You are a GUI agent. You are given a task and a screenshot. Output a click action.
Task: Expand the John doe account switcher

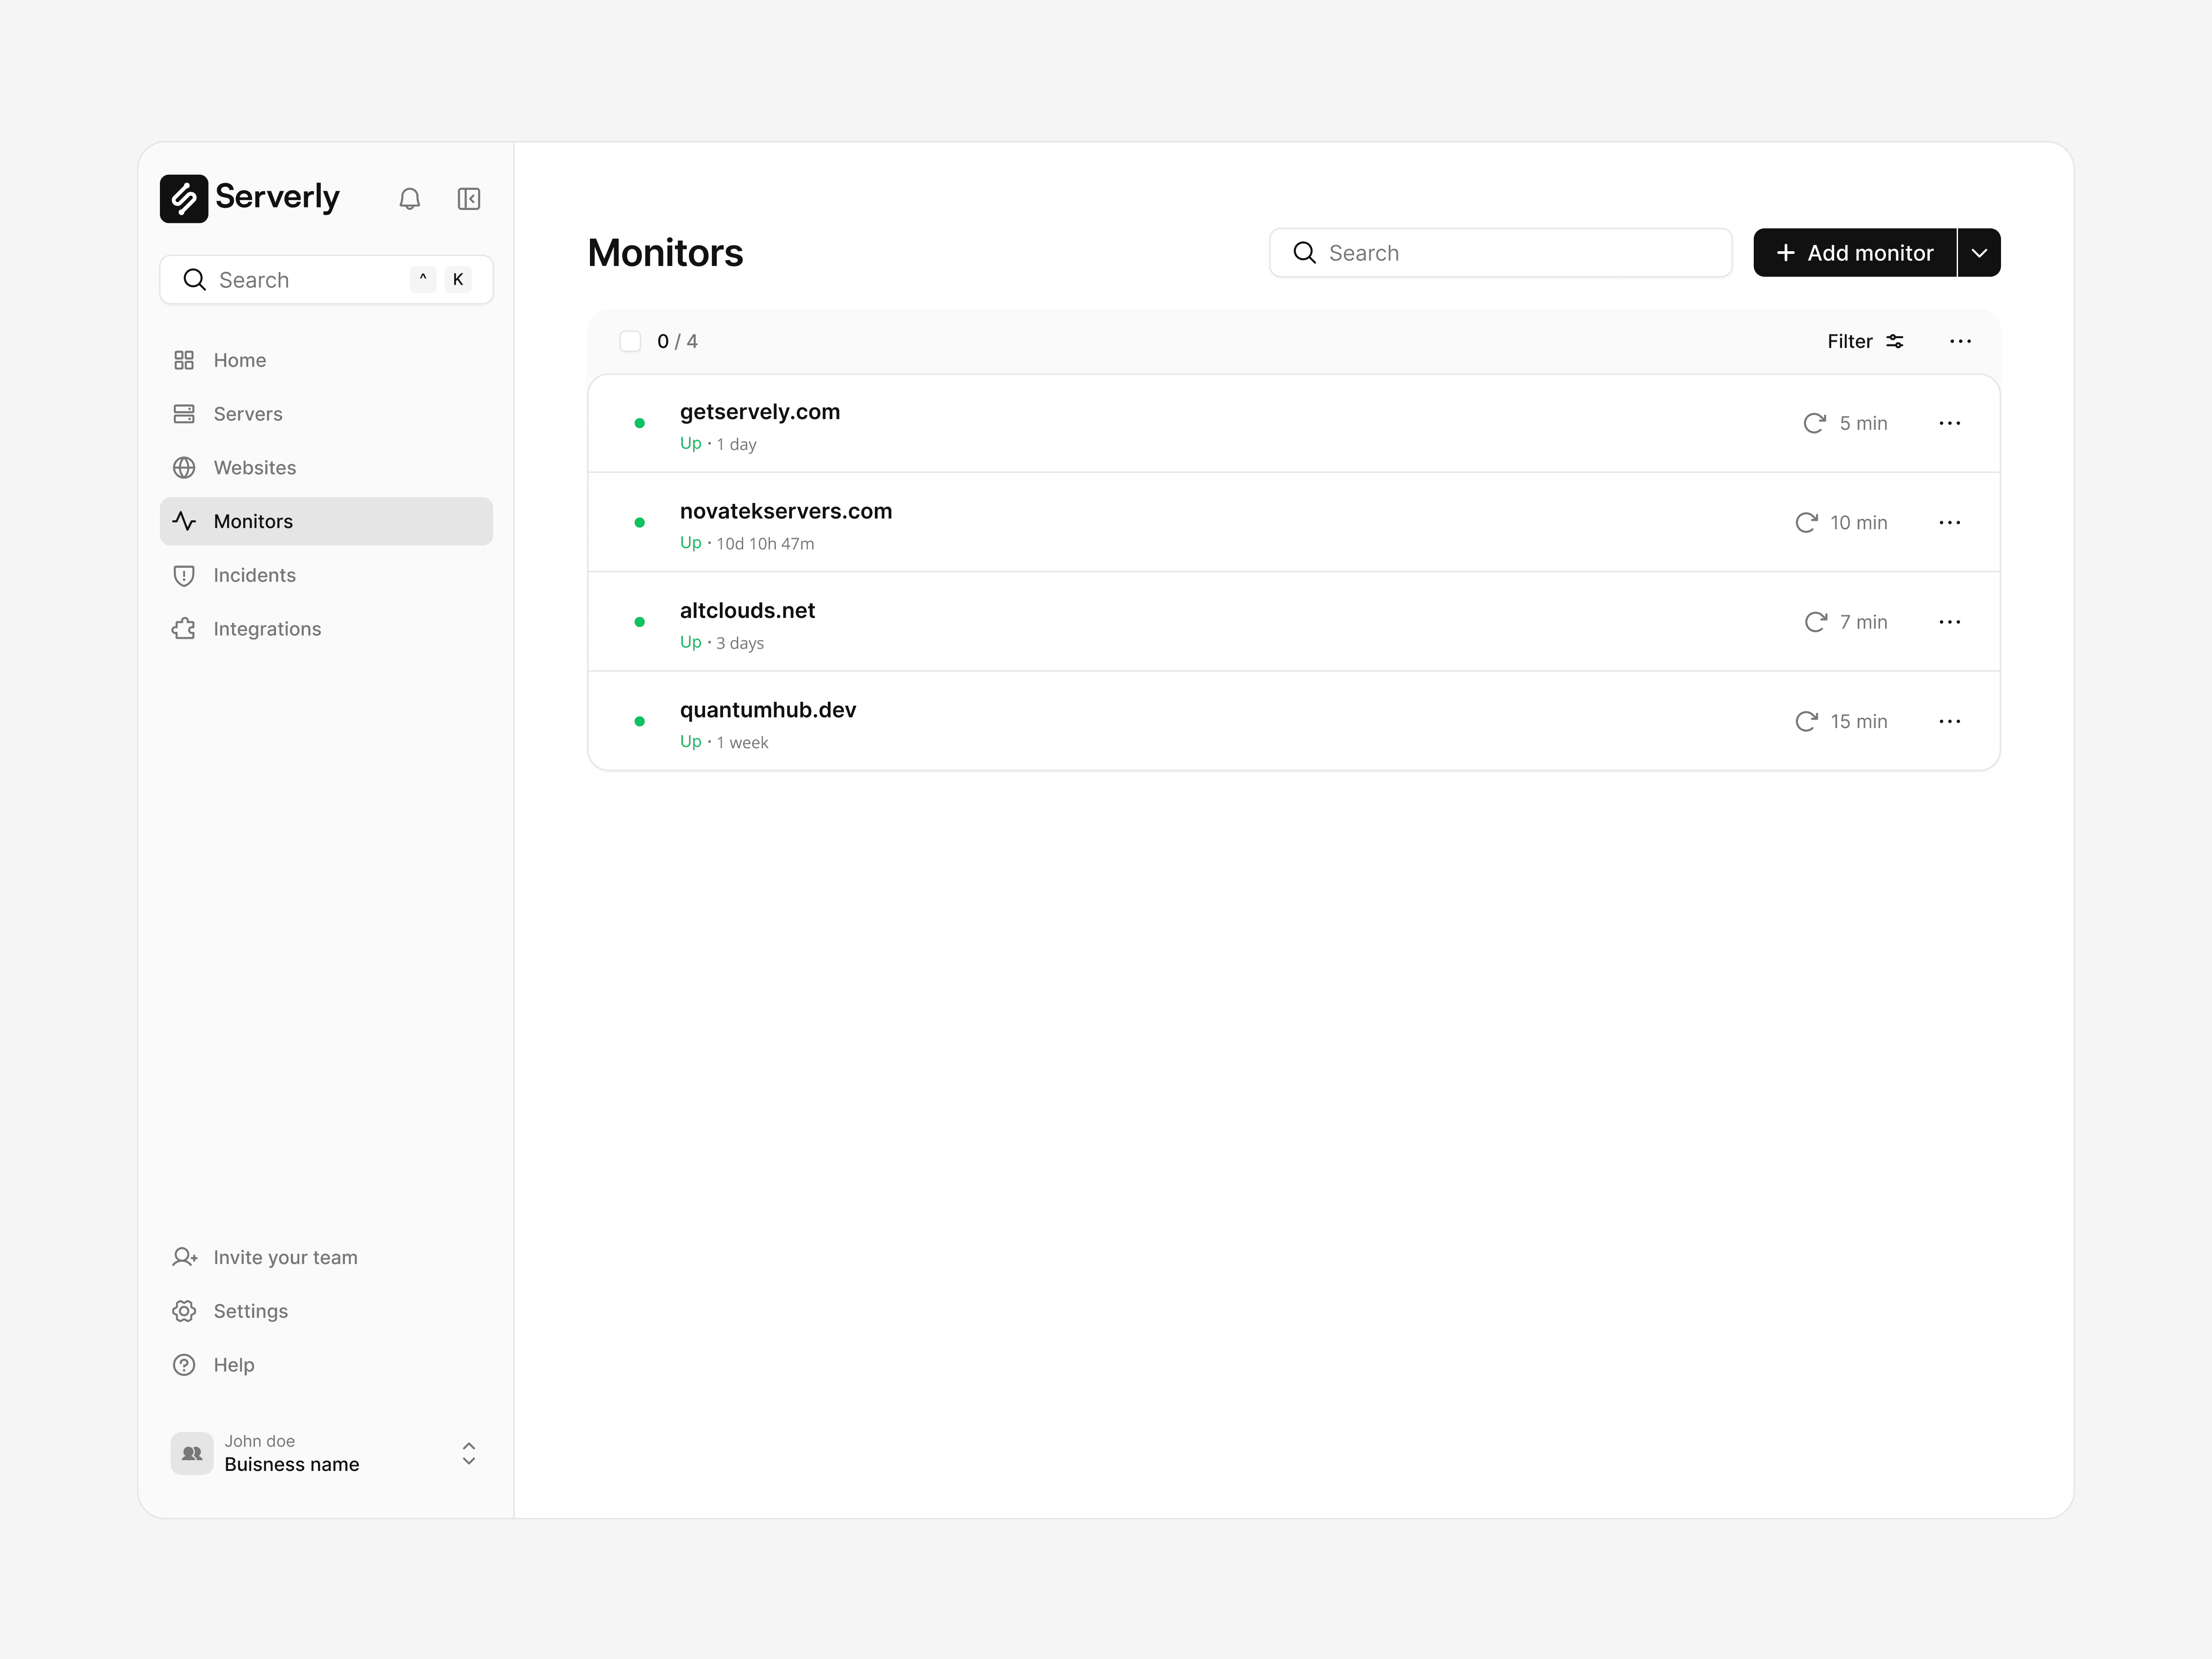(468, 1453)
